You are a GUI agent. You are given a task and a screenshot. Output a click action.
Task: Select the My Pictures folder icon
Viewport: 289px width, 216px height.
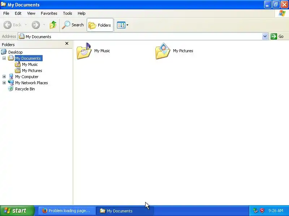163,51
